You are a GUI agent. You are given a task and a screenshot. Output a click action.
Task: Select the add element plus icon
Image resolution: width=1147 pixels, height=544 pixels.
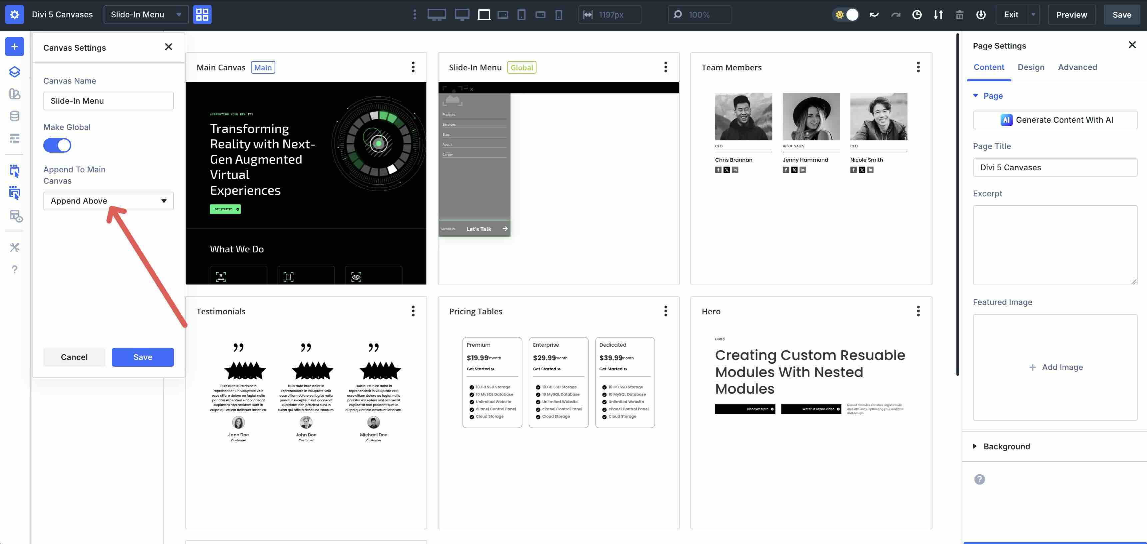tap(15, 46)
